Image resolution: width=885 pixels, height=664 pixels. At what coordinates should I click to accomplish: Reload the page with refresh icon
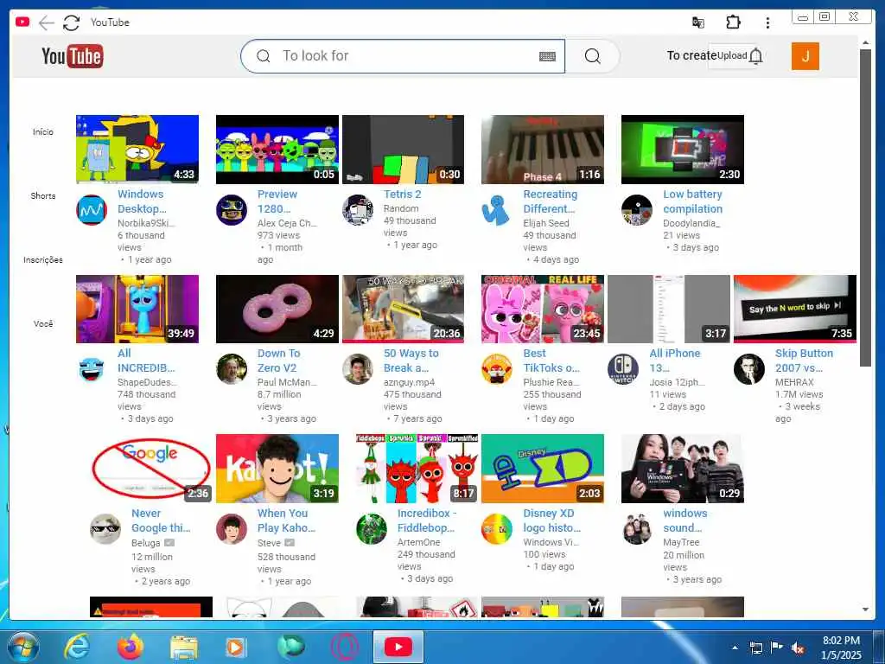coord(71,22)
